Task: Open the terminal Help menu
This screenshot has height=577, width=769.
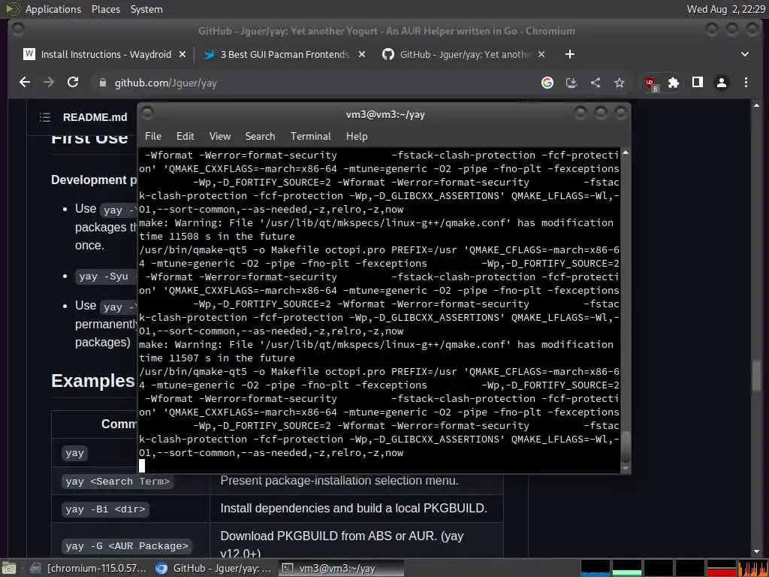Action: [357, 136]
